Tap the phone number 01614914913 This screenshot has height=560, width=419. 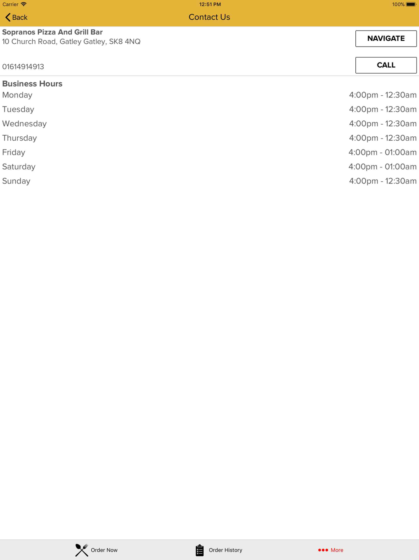[x=23, y=67]
